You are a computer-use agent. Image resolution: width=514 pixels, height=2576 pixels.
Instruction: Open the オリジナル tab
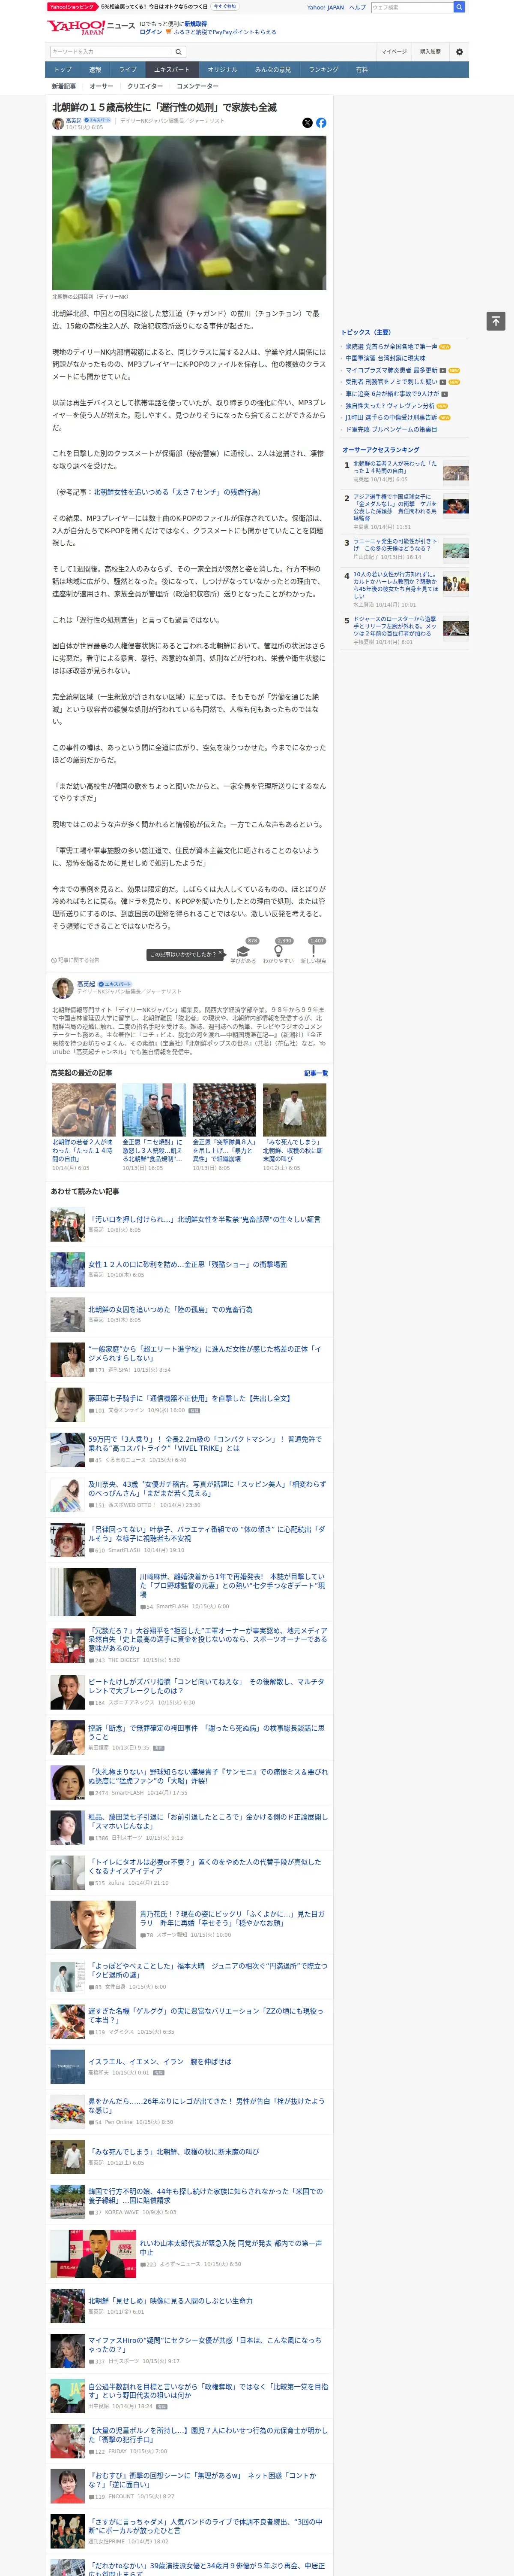click(223, 70)
